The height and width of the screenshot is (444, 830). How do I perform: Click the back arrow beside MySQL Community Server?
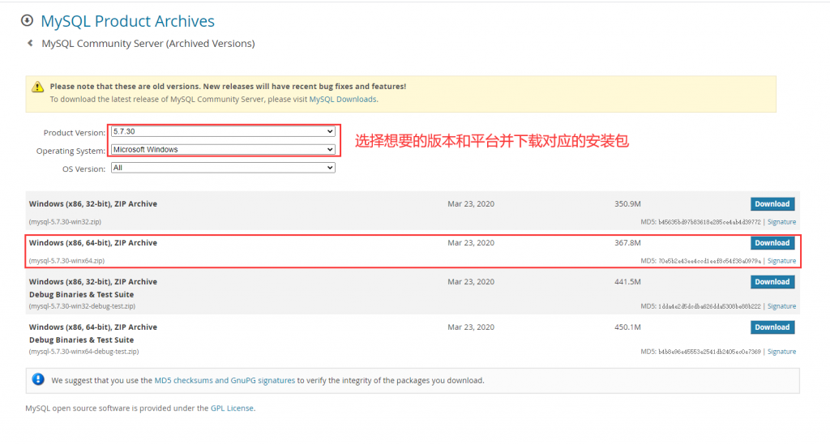click(x=30, y=43)
